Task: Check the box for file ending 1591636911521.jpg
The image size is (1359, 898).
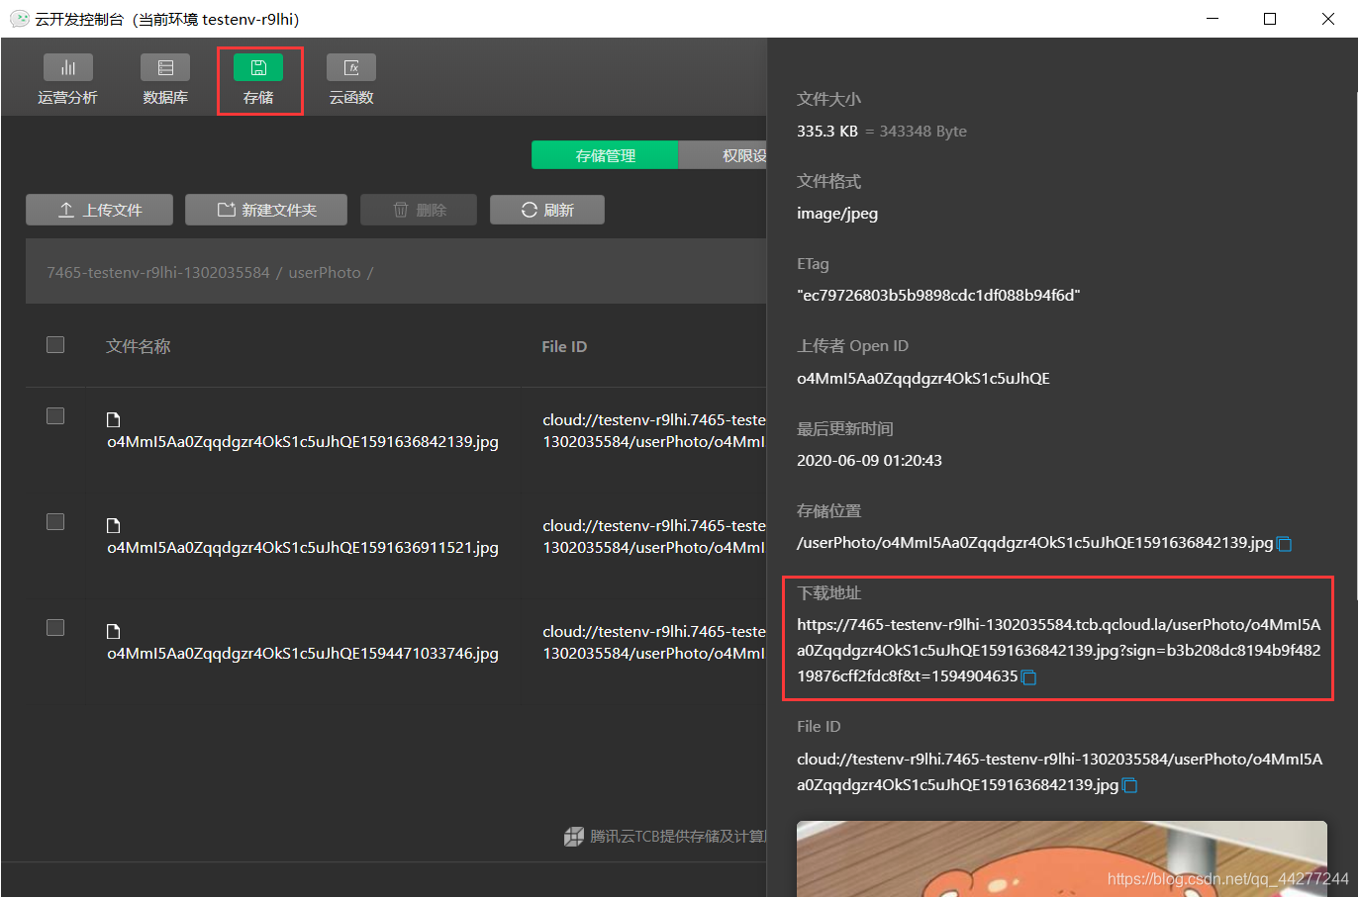Action: (x=55, y=521)
